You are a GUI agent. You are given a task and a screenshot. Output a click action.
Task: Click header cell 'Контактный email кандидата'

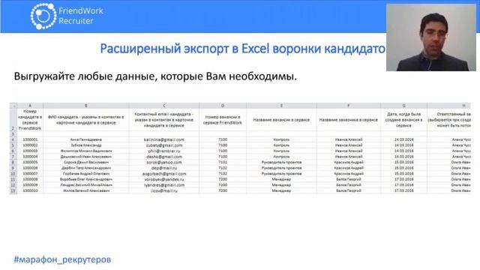(x=164, y=120)
